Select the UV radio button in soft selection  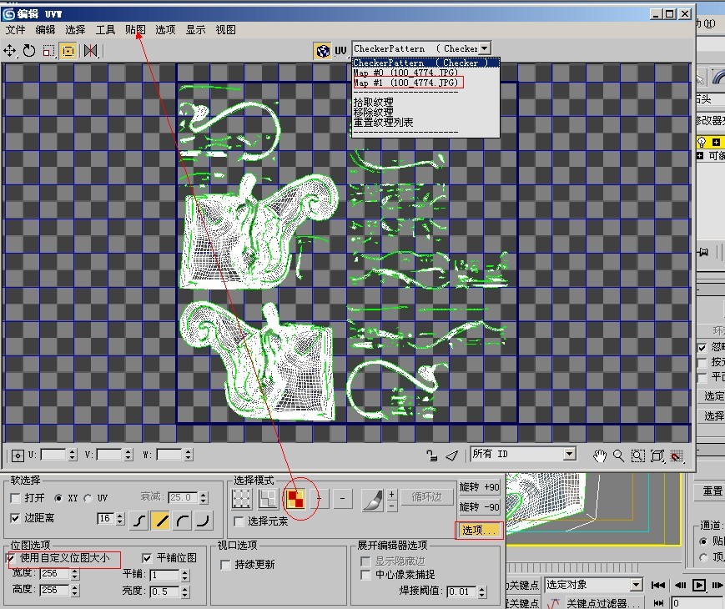pyautogui.click(x=90, y=498)
